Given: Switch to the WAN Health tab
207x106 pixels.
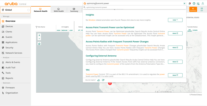Looking at the screenshot, I should click(59, 10).
